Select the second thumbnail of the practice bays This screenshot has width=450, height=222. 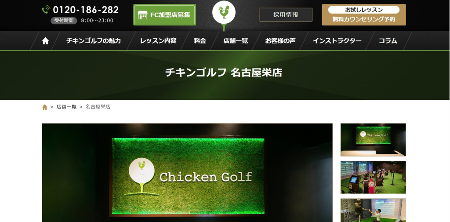click(373, 177)
